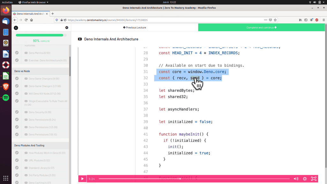327x184 pixels.
Task: Collapse the course sidebar with back arrow
Action: tap(16, 28)
